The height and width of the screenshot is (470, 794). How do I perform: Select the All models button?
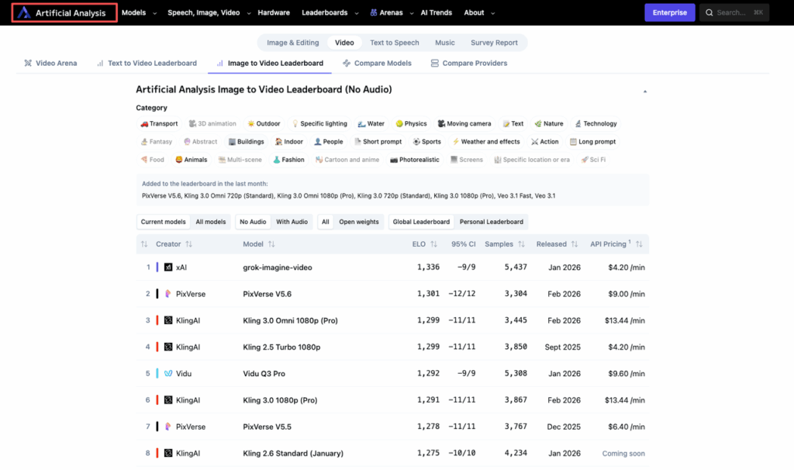pos(211,222)
